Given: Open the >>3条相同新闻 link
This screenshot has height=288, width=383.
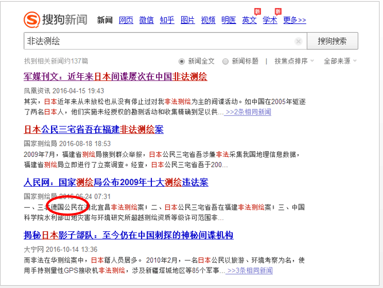Looking at the screenshot, I should 250,270.
